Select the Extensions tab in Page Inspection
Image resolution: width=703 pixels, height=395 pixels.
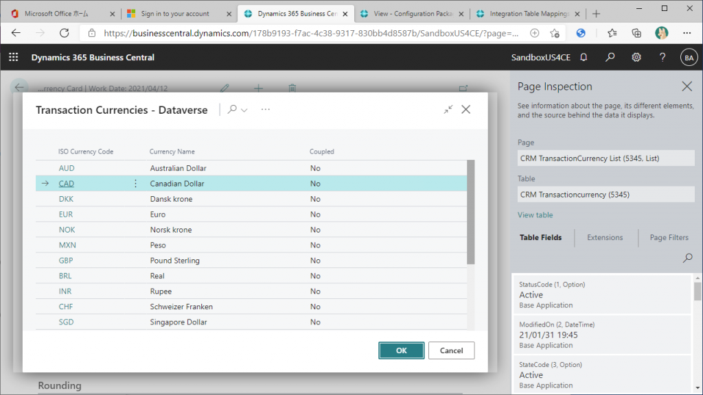tap(605, 237)
